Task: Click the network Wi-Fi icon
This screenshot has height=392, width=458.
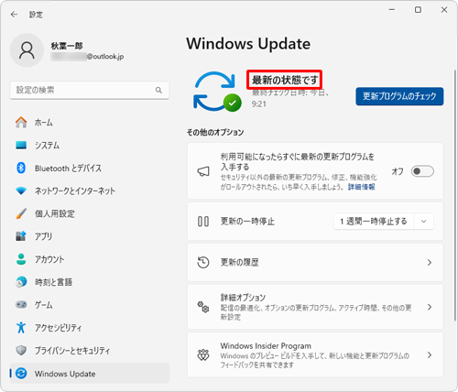Action: coord(21,191)
